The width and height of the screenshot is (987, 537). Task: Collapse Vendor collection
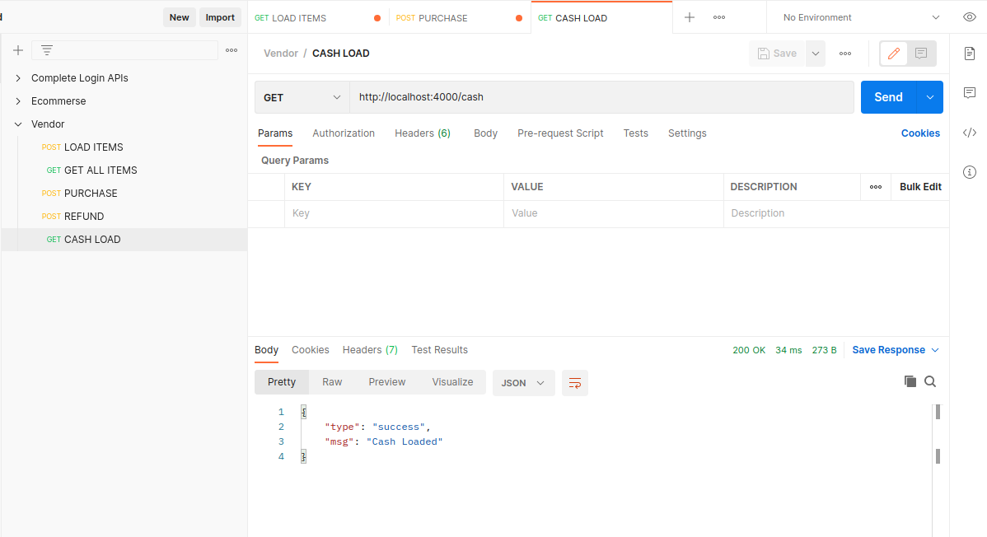(x=18, y=124)
